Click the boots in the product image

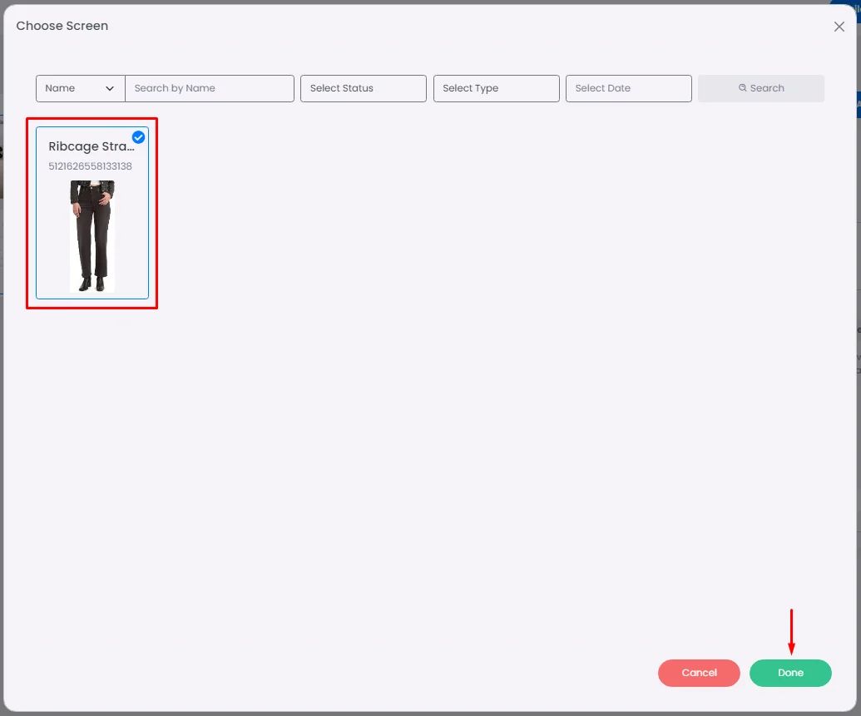click(92, 284)
